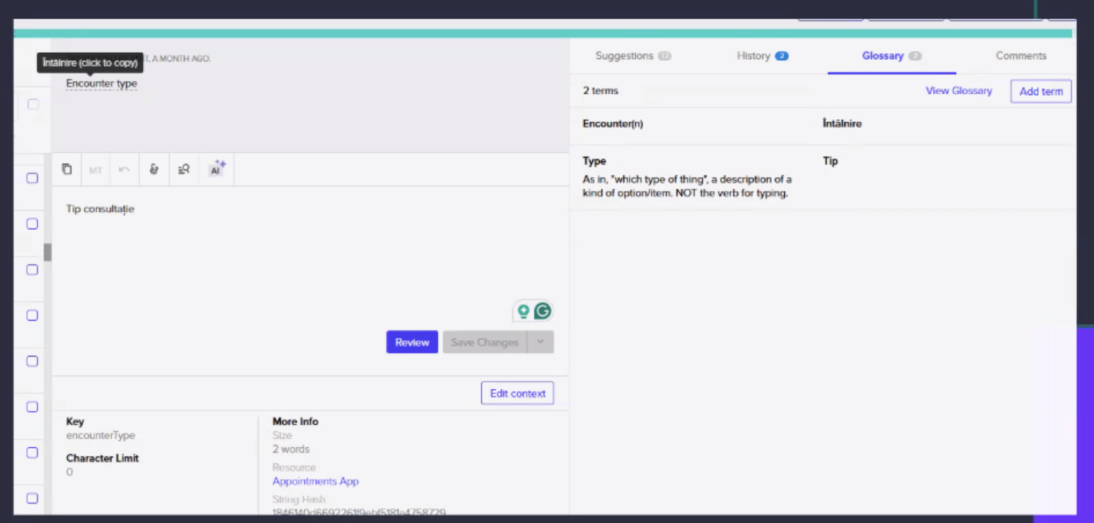Viewport: 1094px width, 523px height.
Task: Tick the checkbox level with Character Limit label
Action: pos(32,453)
